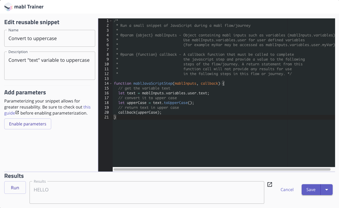339x208 pixels.
Task: Click line number 8 in the gutter
Action: pos(108,55)
